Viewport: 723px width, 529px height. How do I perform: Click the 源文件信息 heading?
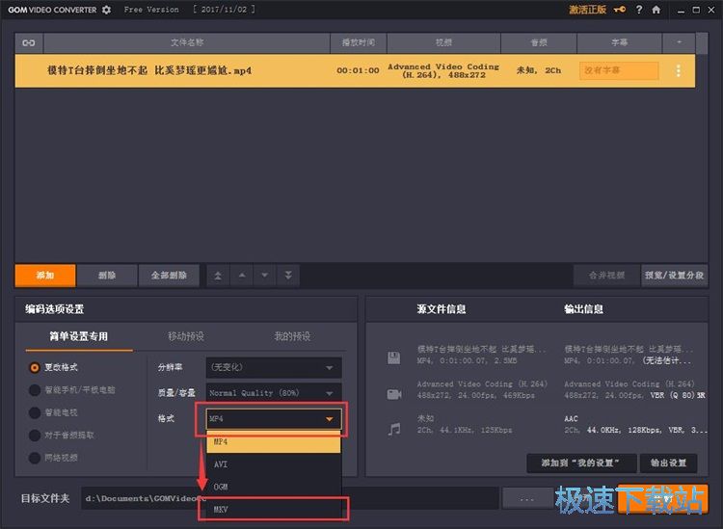click(x=442, y=309)
